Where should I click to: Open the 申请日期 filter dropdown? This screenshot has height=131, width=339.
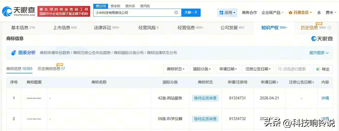click(228, 69)
